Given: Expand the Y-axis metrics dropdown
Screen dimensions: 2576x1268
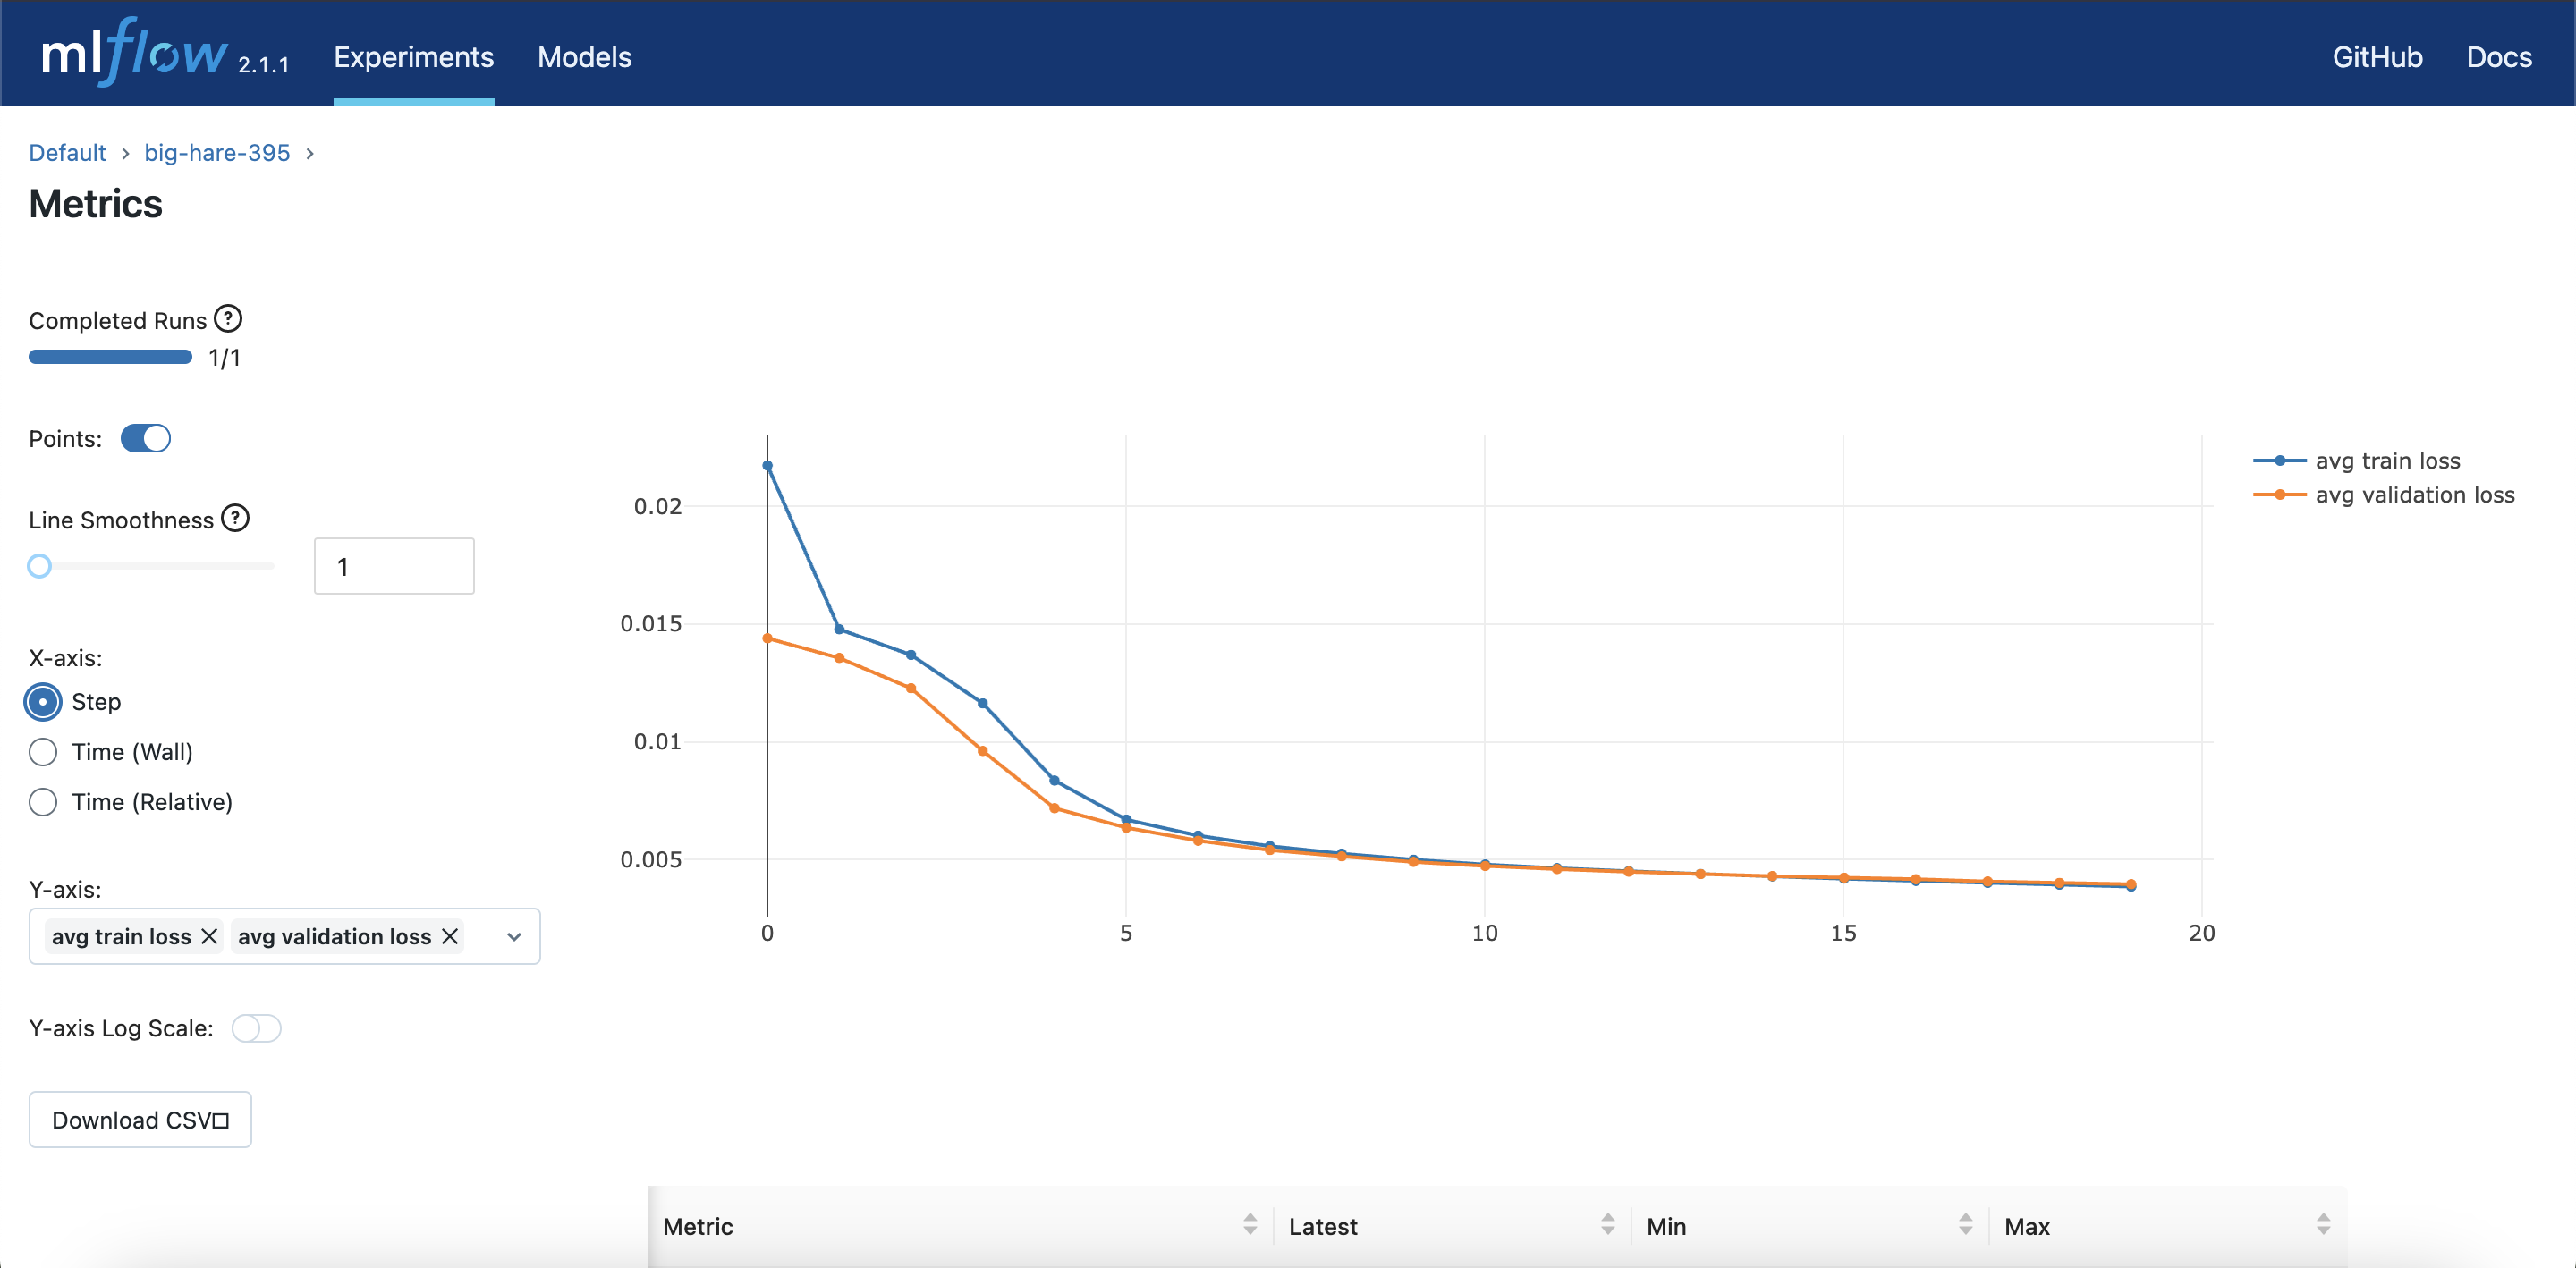Looking at the screenshot, I should [514, 937].
